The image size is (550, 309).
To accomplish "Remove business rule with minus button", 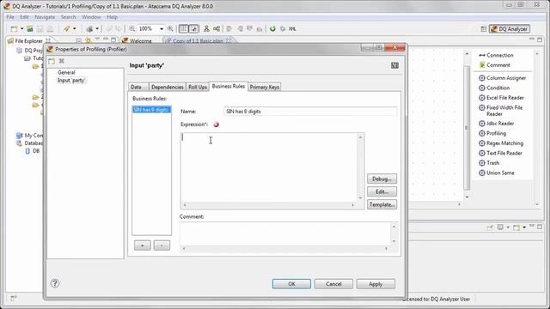I will pyautogui.click(x=162, y=245).
